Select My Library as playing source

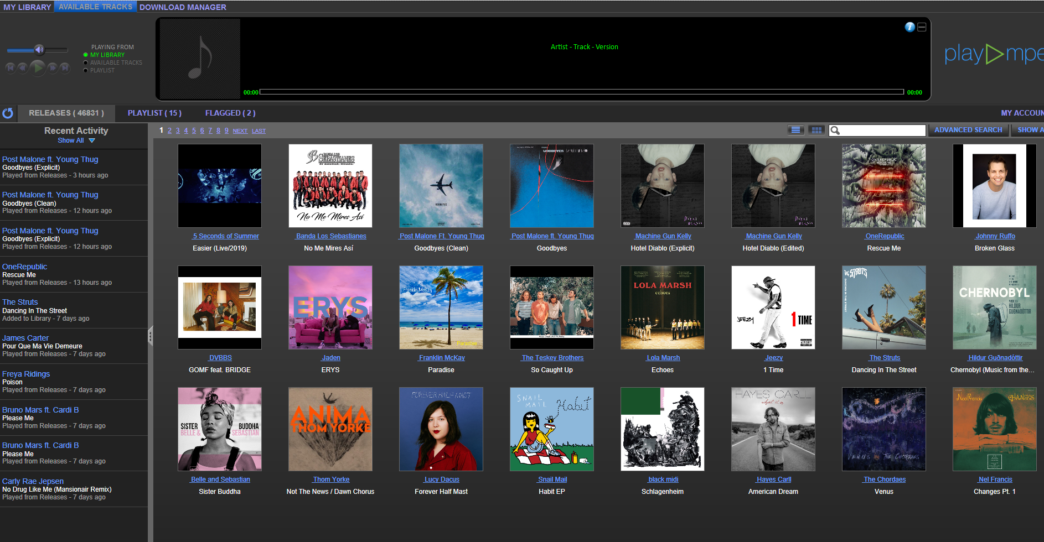(104, 55)
